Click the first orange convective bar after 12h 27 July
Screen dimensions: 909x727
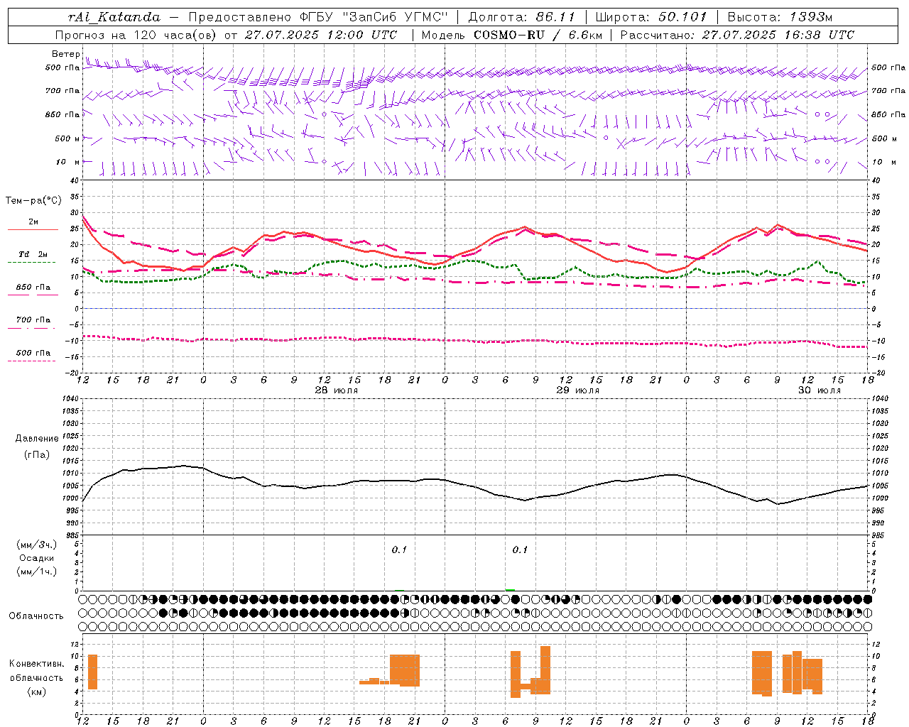(x=92, y=672)
